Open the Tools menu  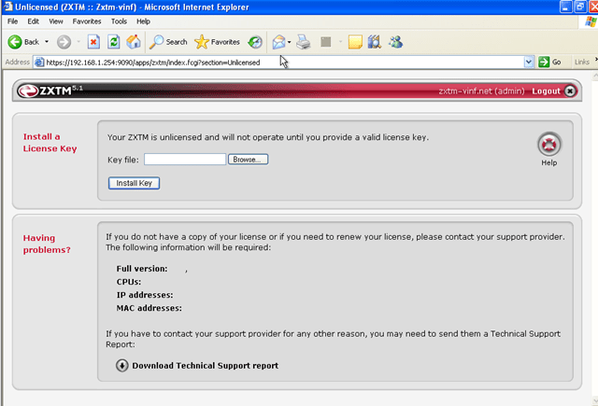119,21
